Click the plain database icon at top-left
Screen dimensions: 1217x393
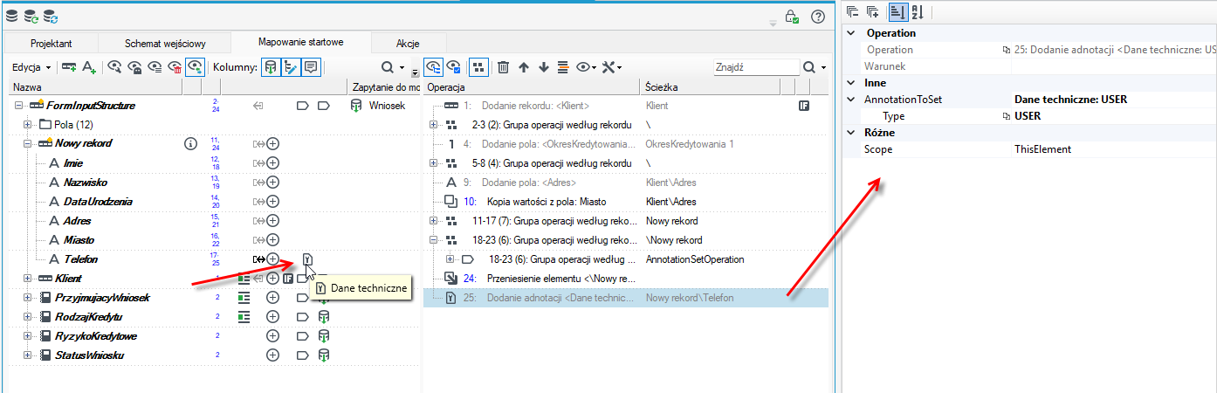coord(11,16)
